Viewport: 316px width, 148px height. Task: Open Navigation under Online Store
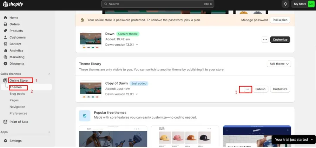(17, 107)
